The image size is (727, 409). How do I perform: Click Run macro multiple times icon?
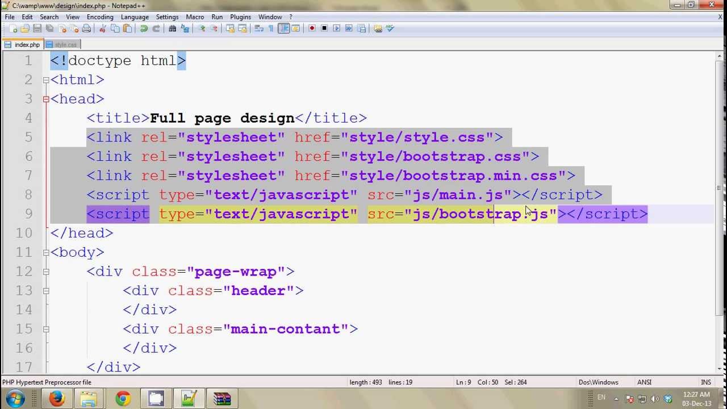click(349, 28)
